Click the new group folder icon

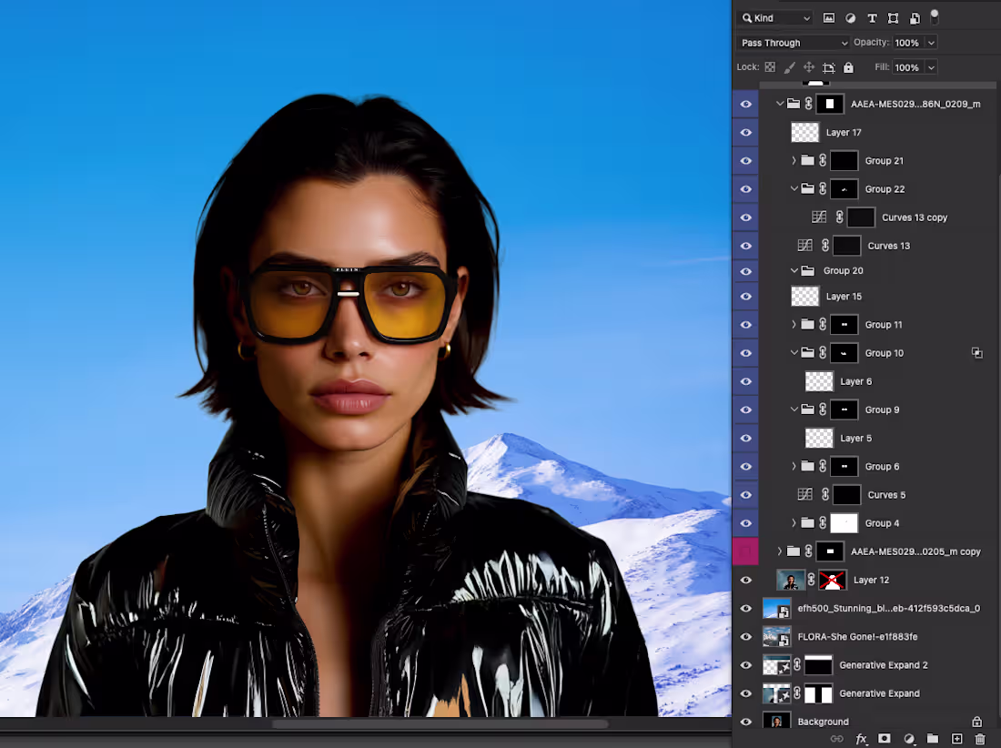(934, 738)
